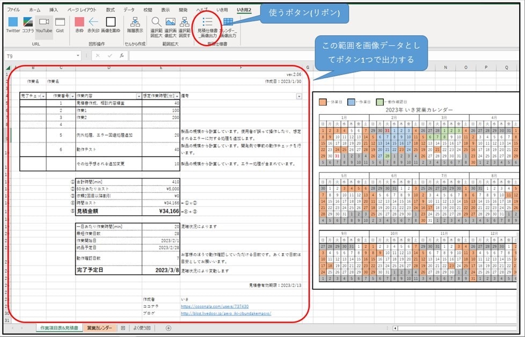The image size is (525, 337).
Task: Open the 図 sheet tab
Action: point(123,328)
